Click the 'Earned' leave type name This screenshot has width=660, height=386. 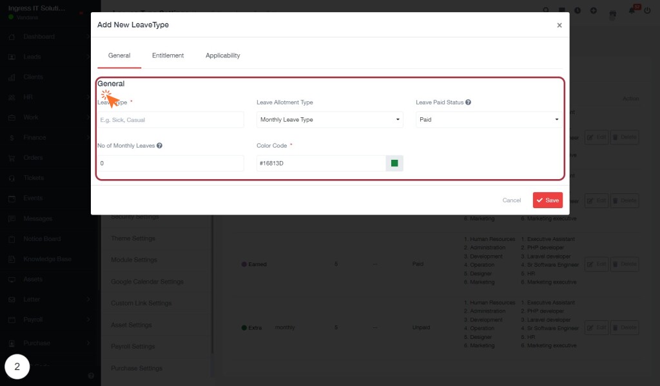[x=258, y=264]
